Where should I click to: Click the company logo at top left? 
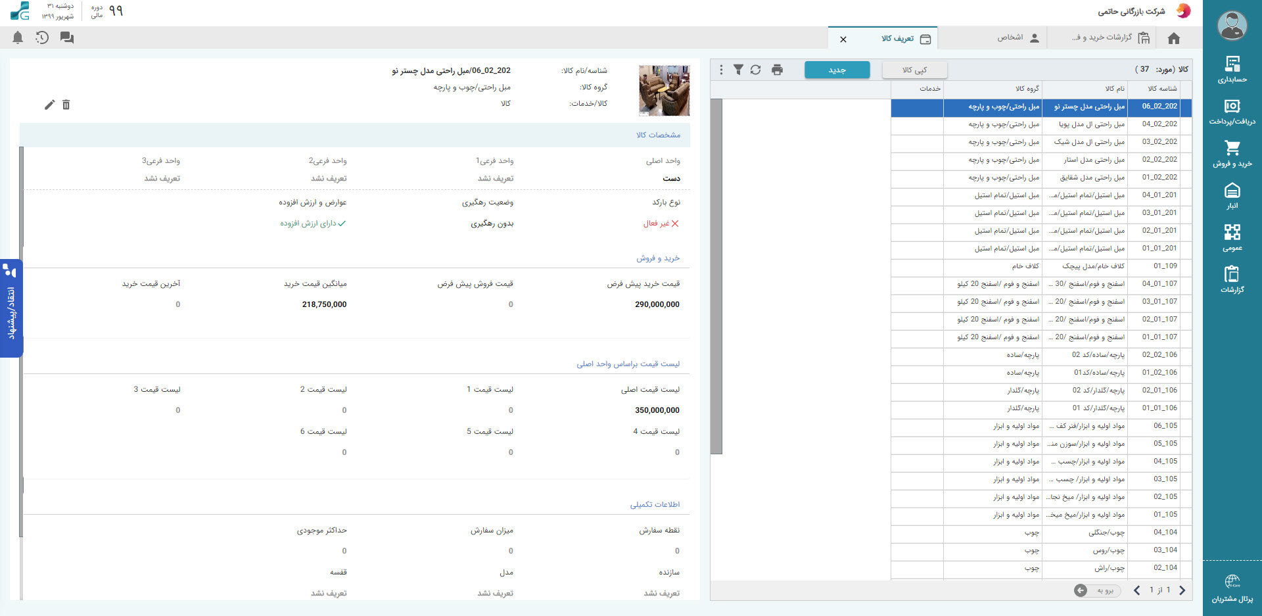[x=20, y=11]
